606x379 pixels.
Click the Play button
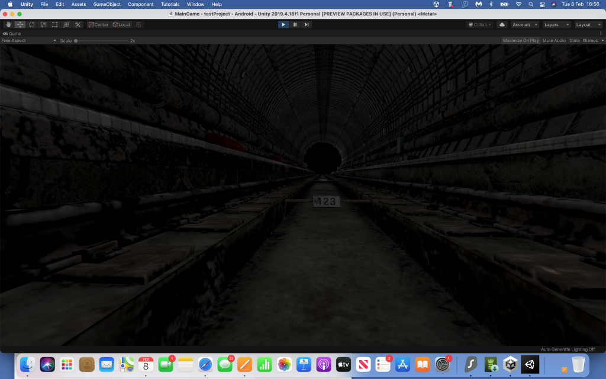tap(283, 25)
